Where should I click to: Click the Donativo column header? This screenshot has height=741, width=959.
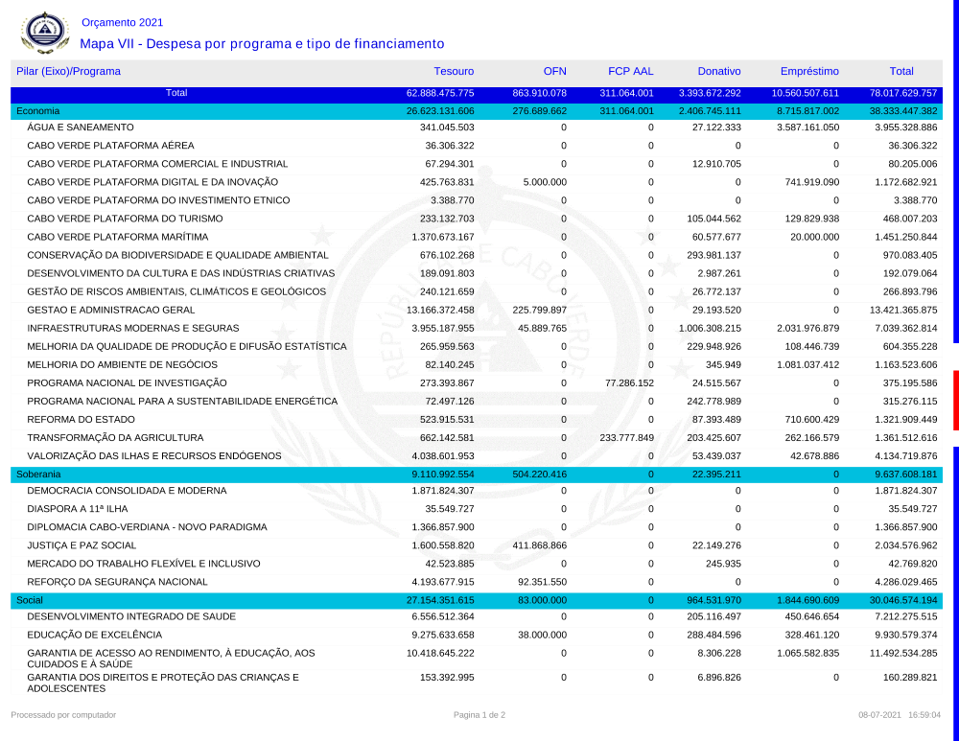(718, 71)
